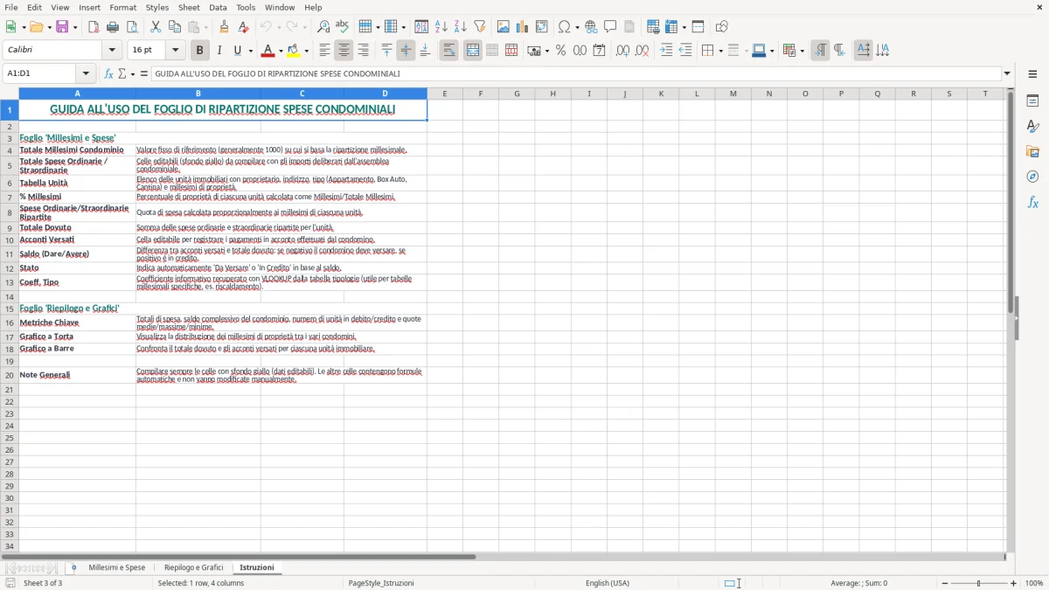Open the Sheet menu

pyautogui.click(x=189, y=7)
